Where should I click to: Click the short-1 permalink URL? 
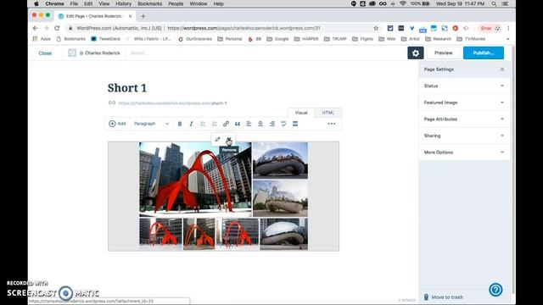pos(172,103)
